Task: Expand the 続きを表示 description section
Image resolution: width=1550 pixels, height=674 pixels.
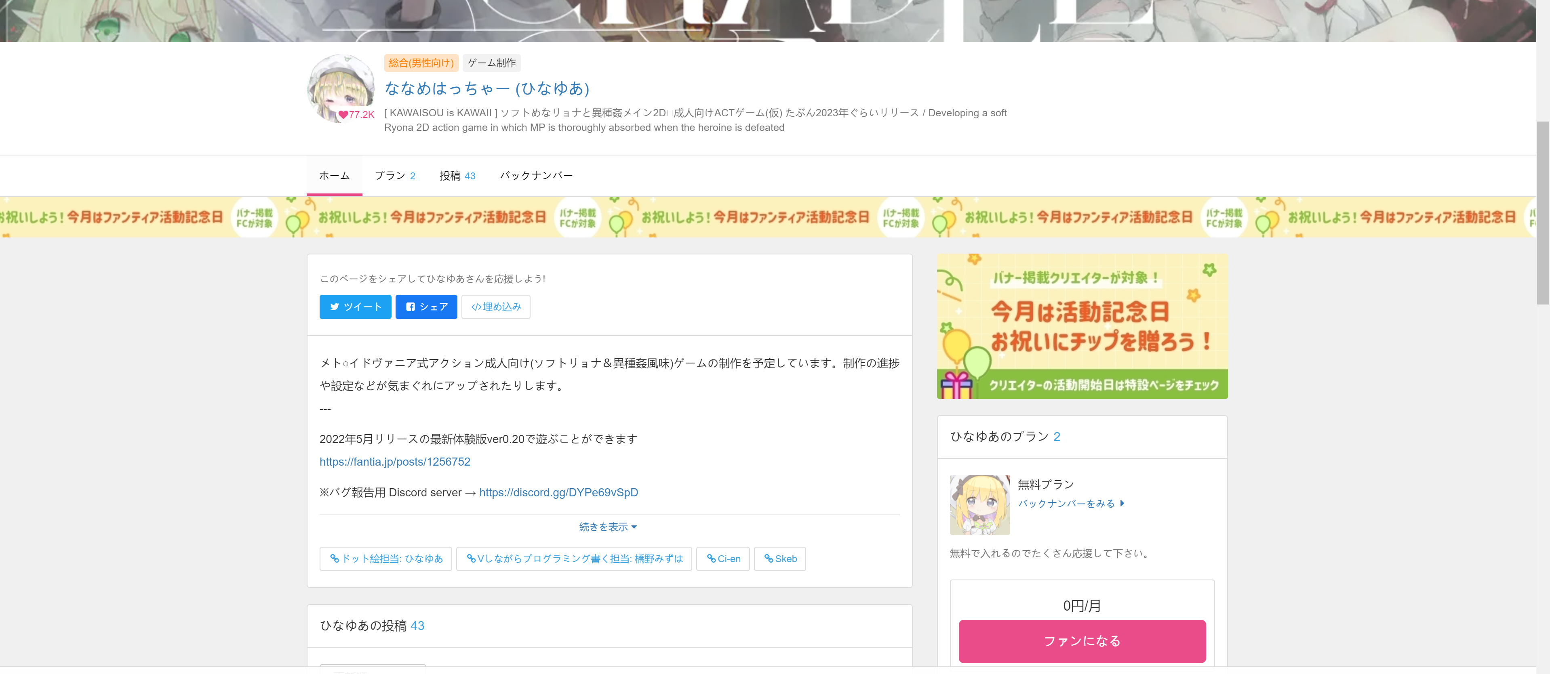Action: [x=608, y=527]
